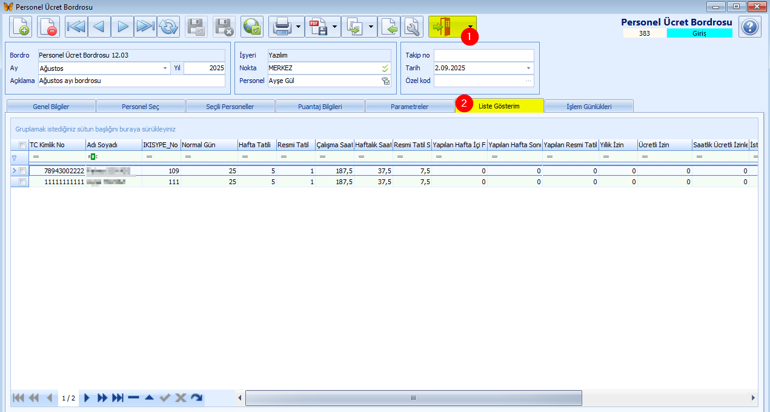Viewport: 770px width, 412px height.
Task: Go to the previous record arrow
Action: coord(98,27)
